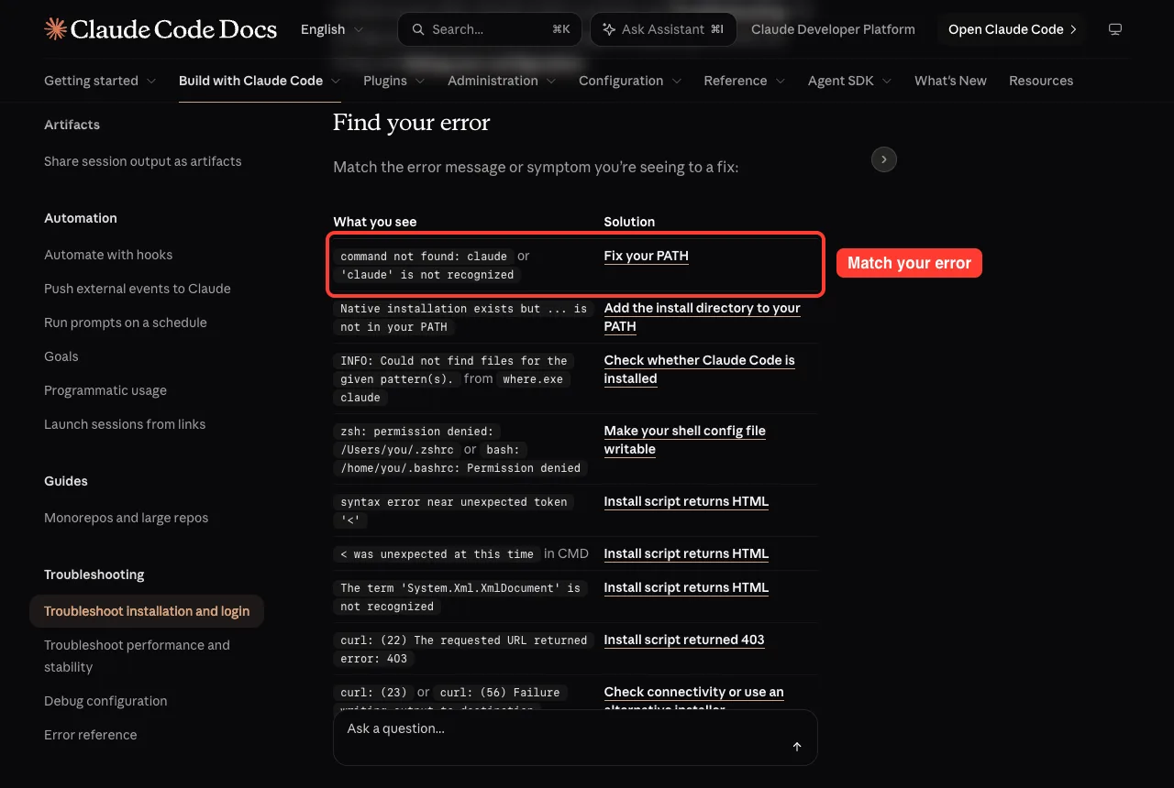This screenshot has height=788, width=1174.
Task: Expand the Build with Claude Code menu
Action: pyautogui.click(x=260, y=81)
